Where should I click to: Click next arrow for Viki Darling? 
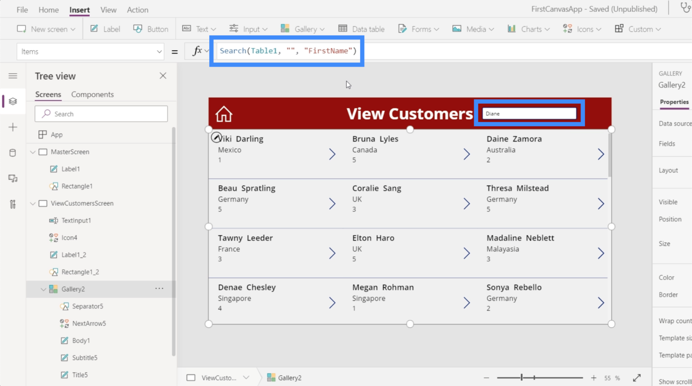coord(332,154)
